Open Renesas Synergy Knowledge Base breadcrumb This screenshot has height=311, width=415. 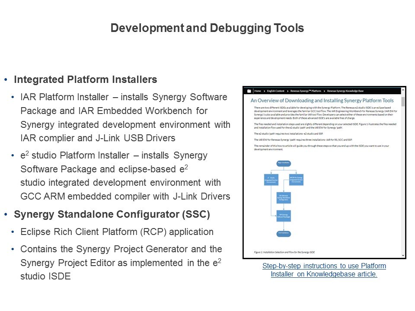(346, 91)
